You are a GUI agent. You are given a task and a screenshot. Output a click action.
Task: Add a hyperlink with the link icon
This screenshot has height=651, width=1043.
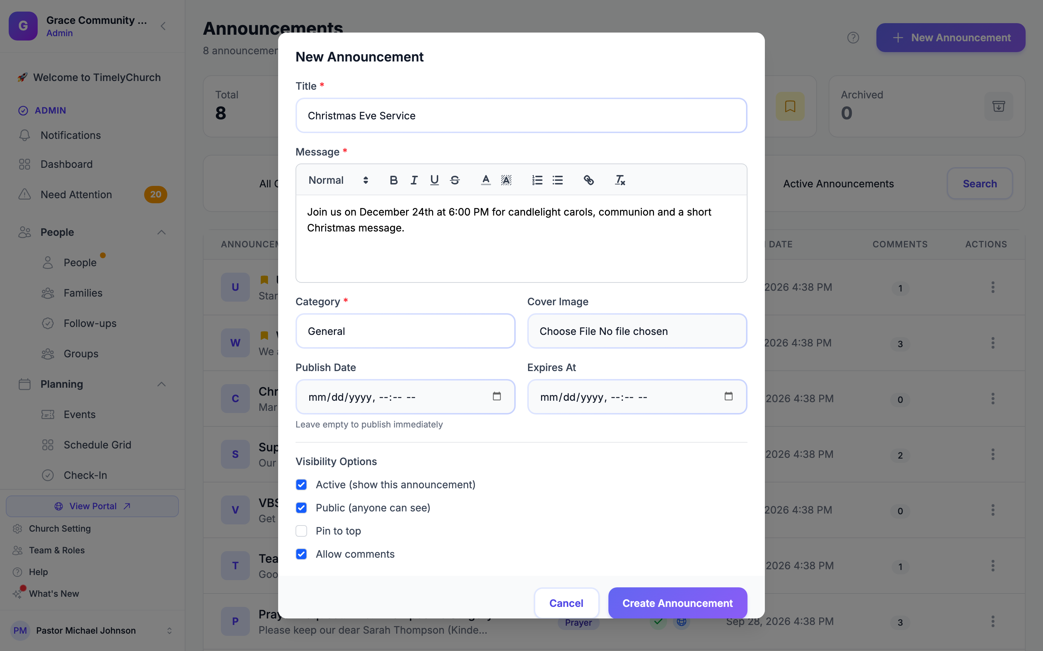(589, 180)
